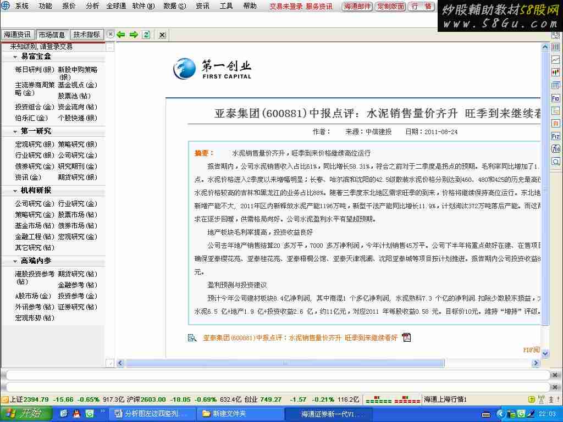Open the 分析 menu
The height and width of the screenshot is (422, 563).
[92, 5]
